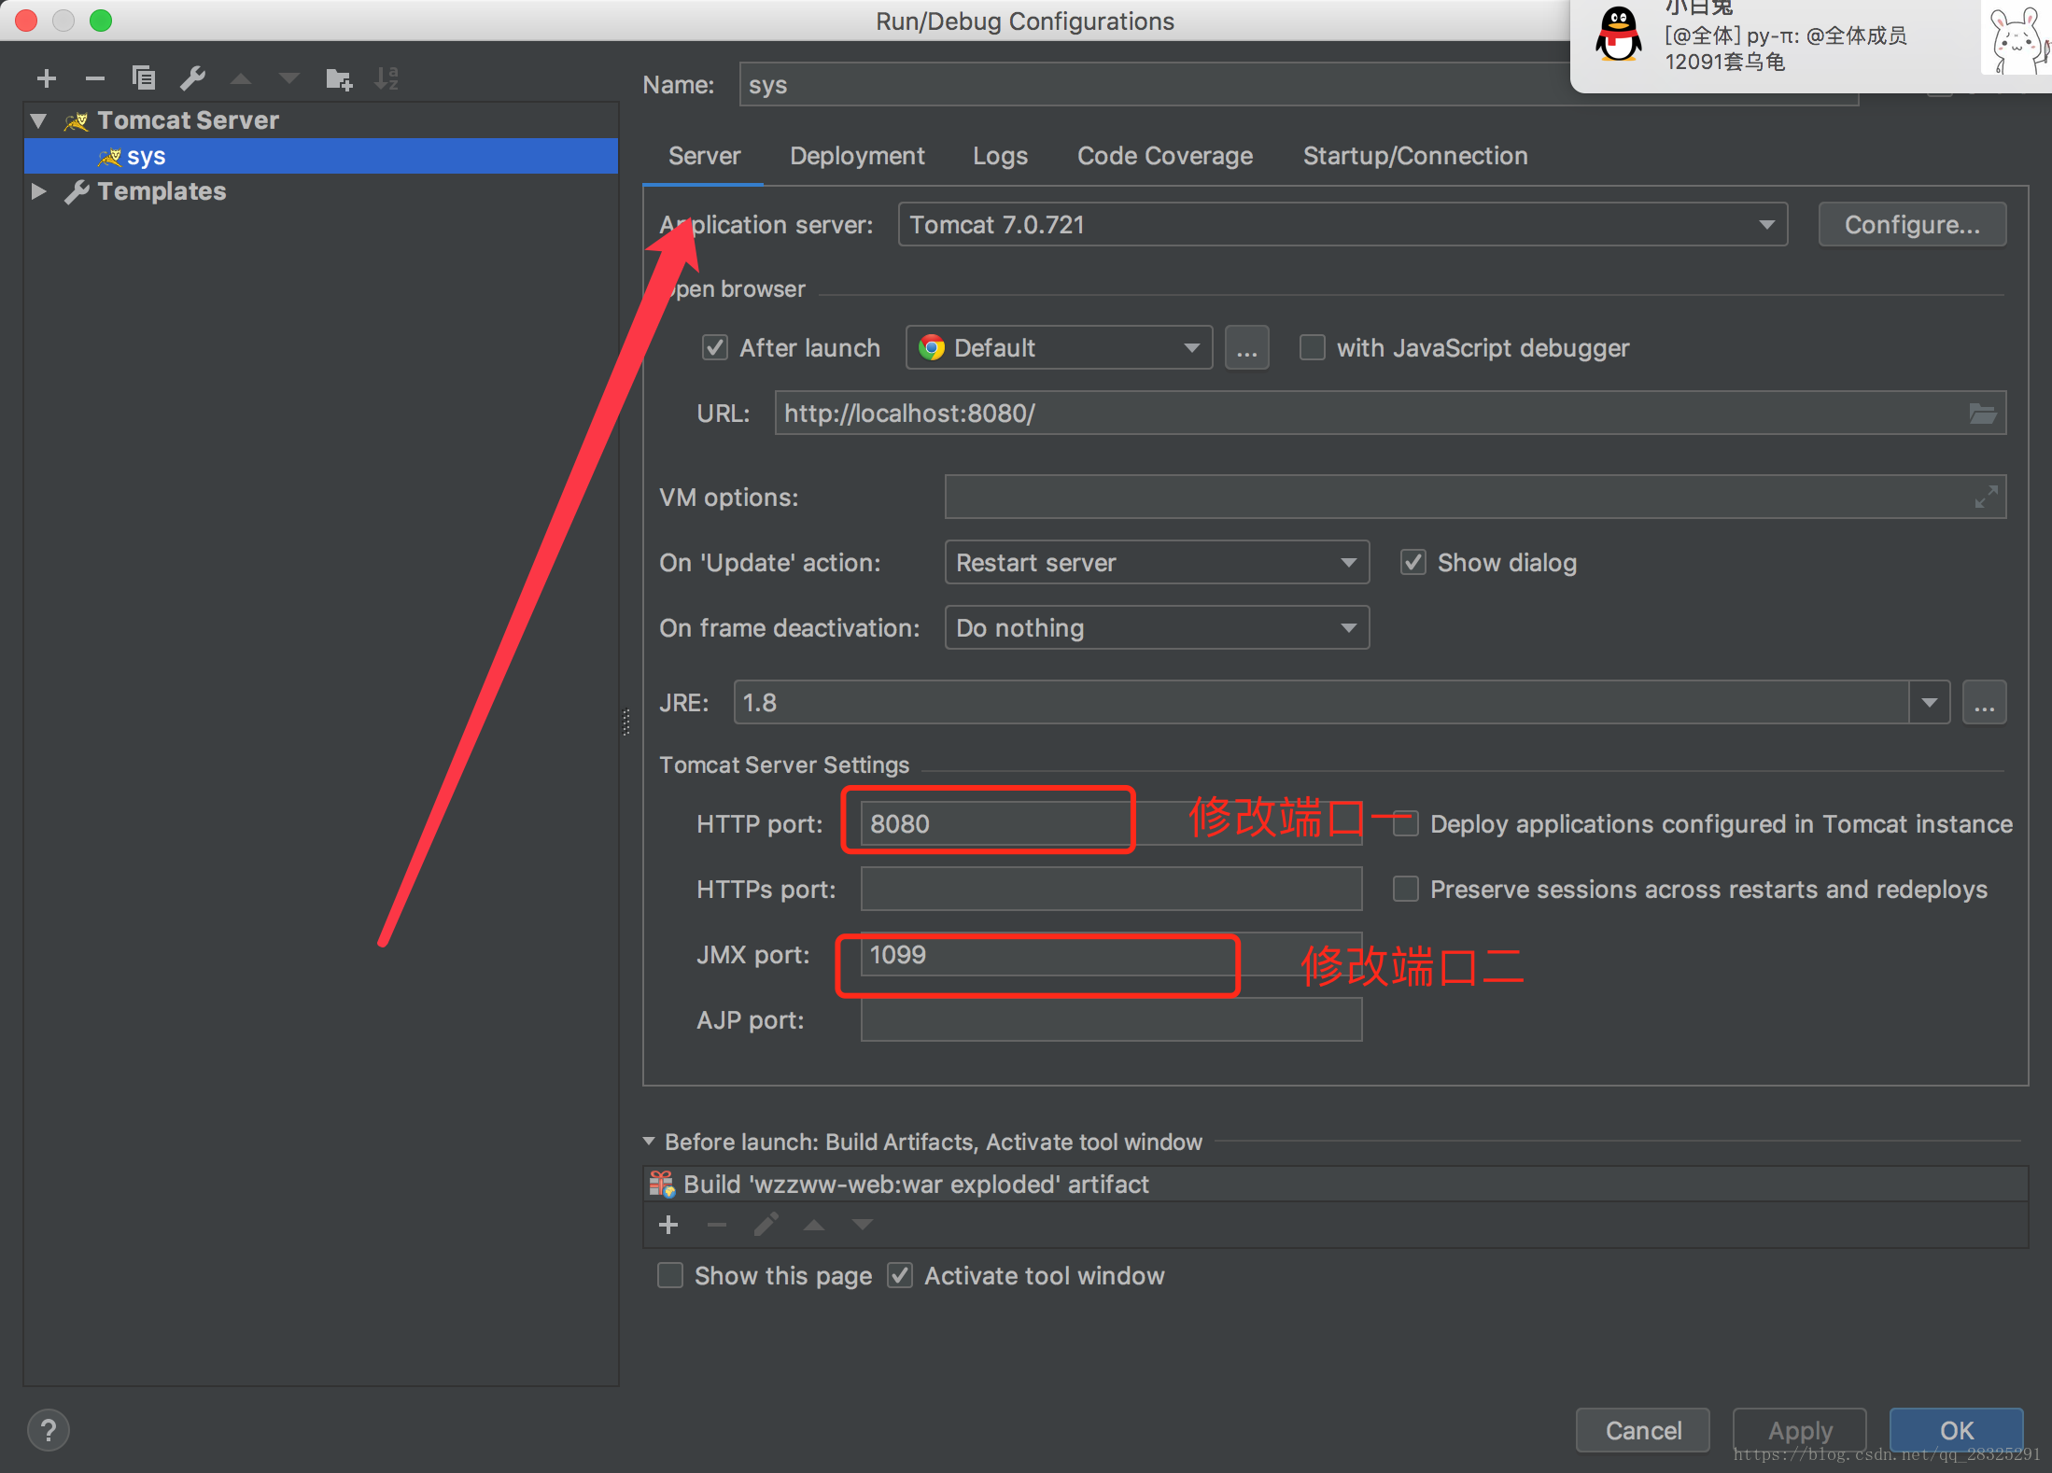This screenshot has width=2052, height=1473.
Task: Enable with JavaScript debugger
Action: (x=1313, y=348)
